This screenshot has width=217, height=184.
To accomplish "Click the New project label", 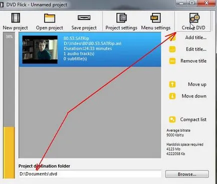I will point(15,27).
